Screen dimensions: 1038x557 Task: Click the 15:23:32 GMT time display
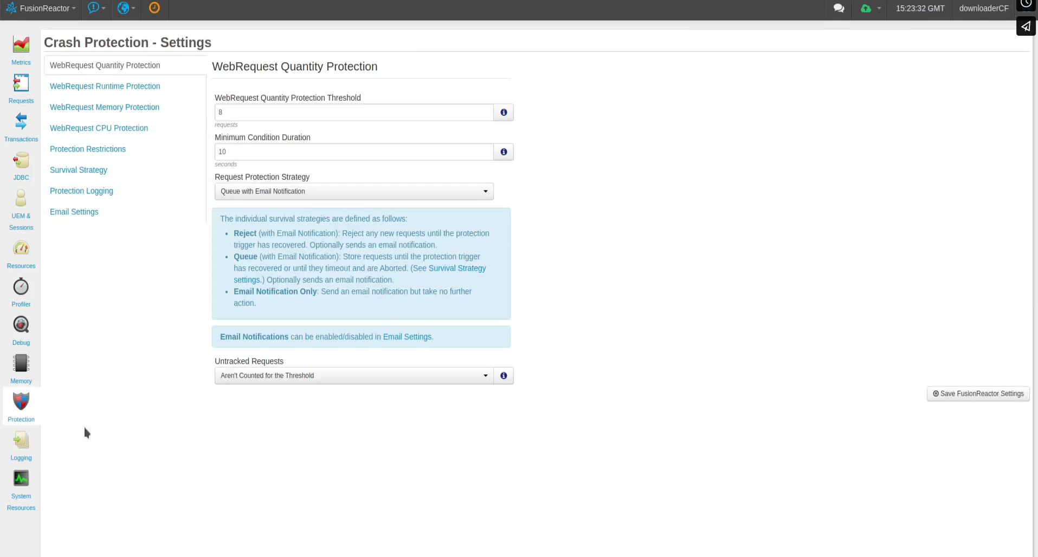pyautogui.click(x=920, y=8)
